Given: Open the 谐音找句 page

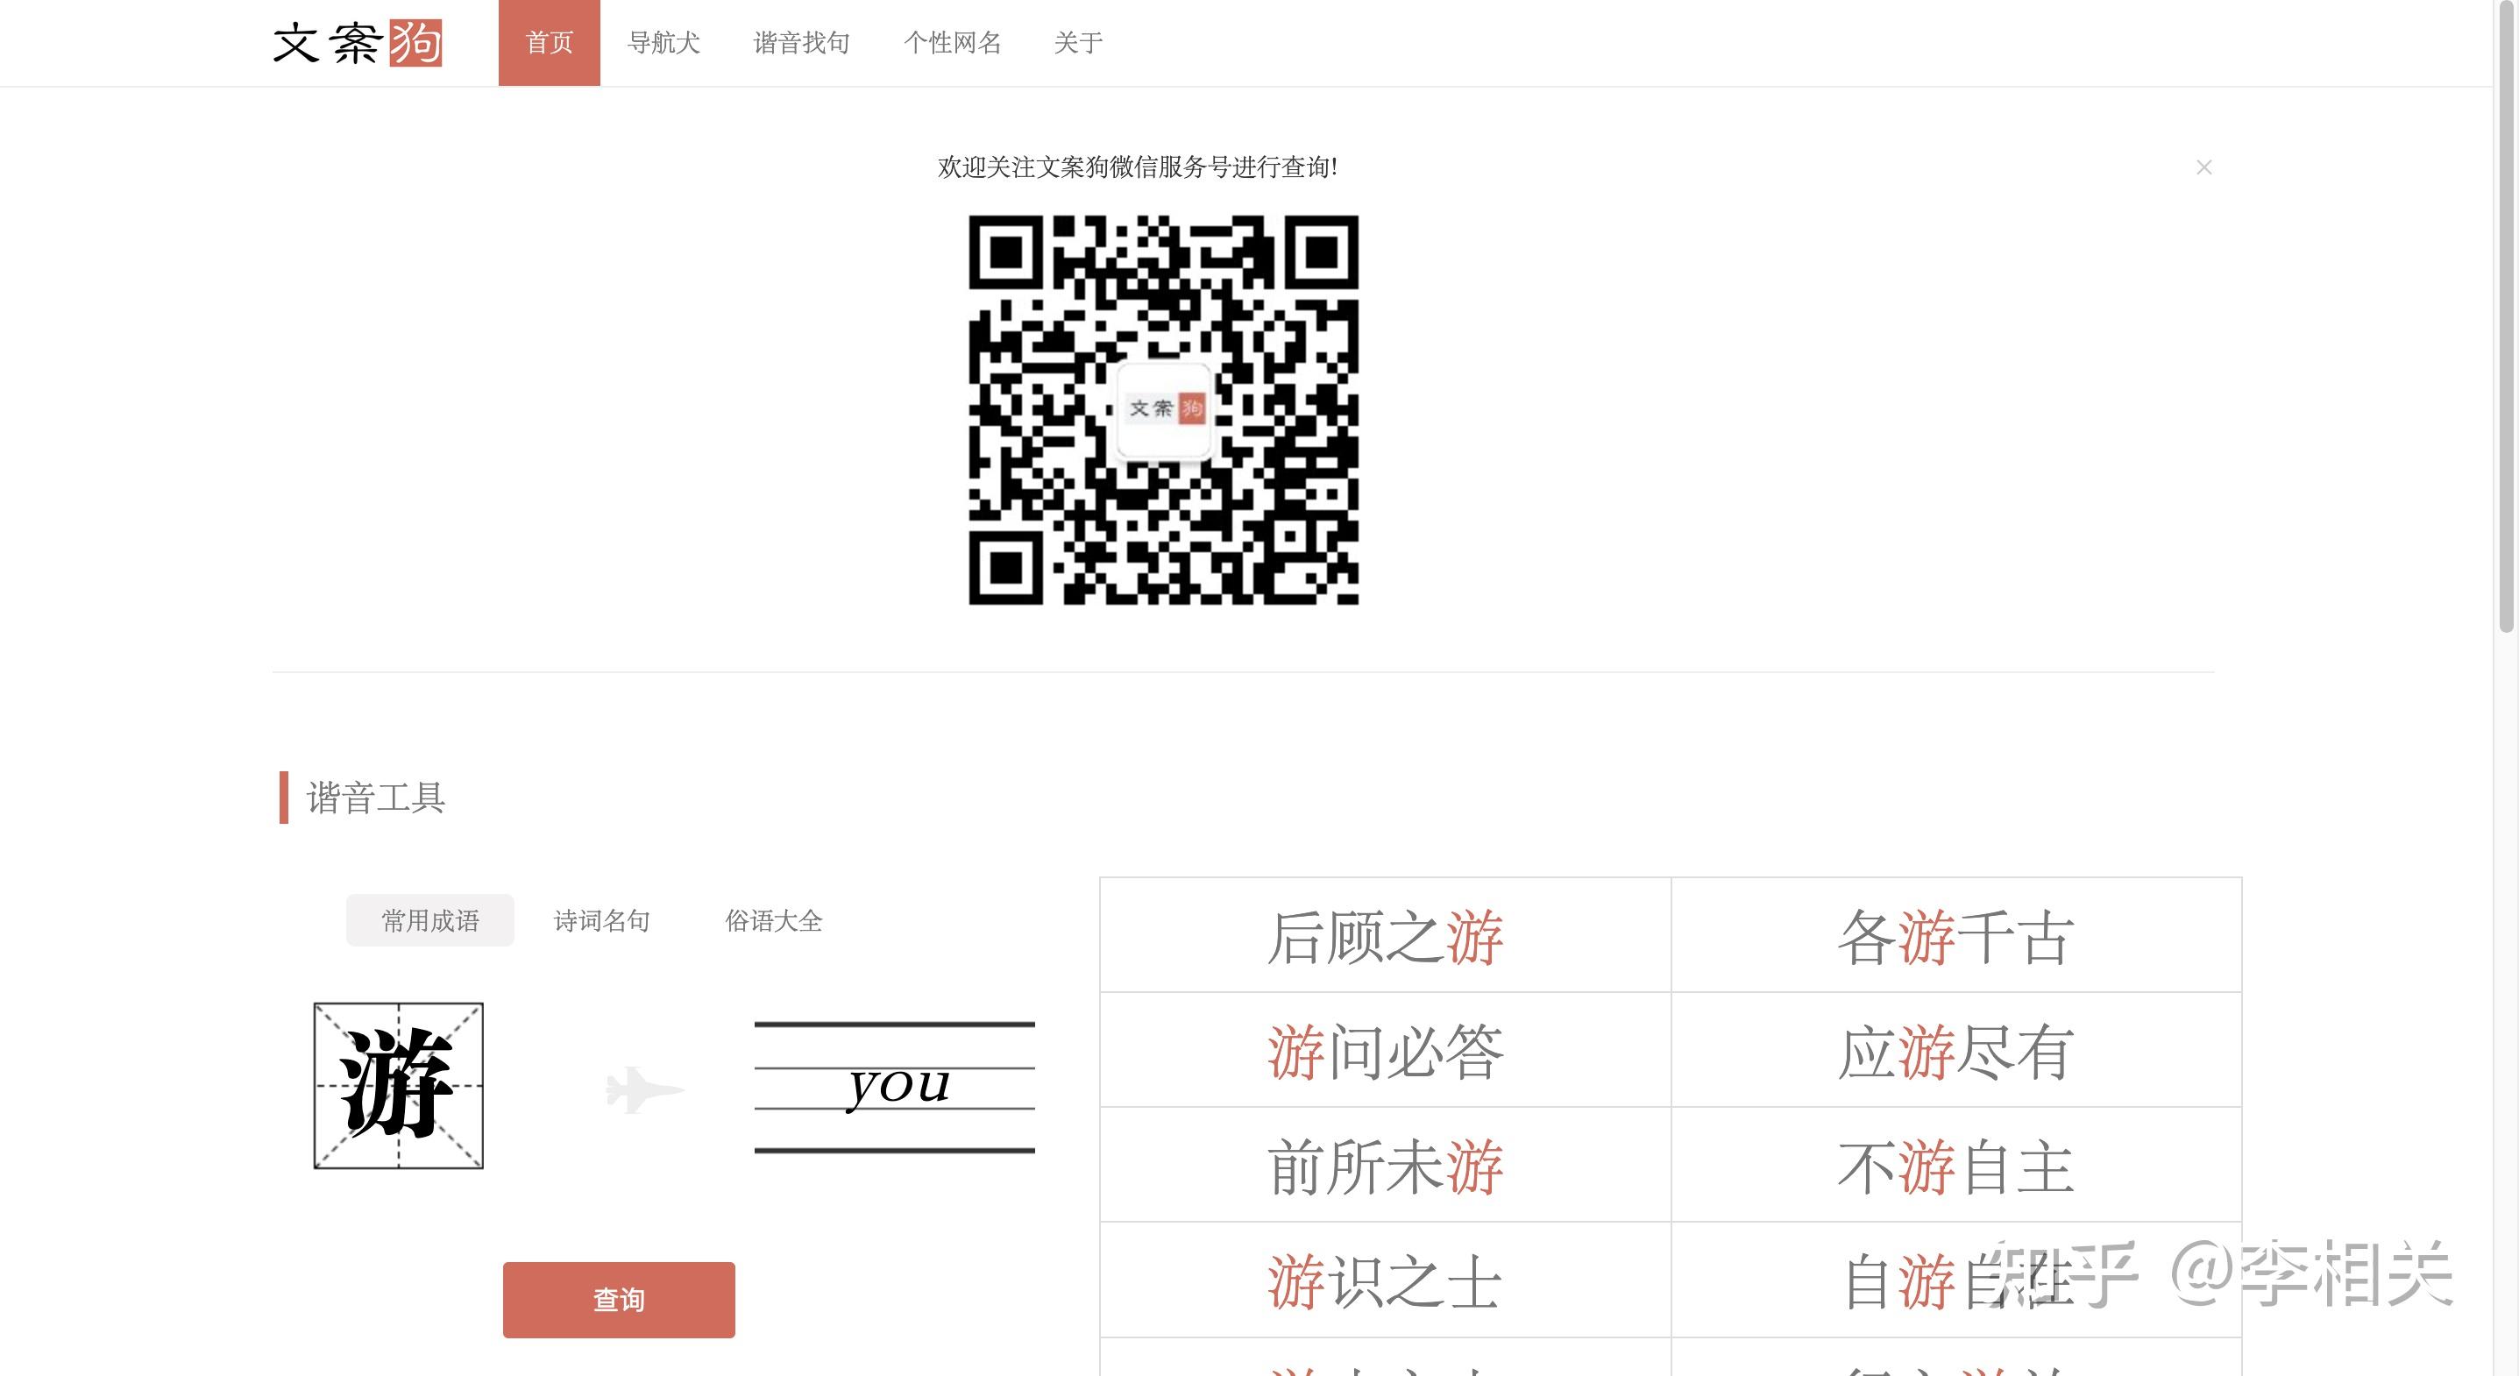Looking at the screenshot, I should [x=801, y=43].
